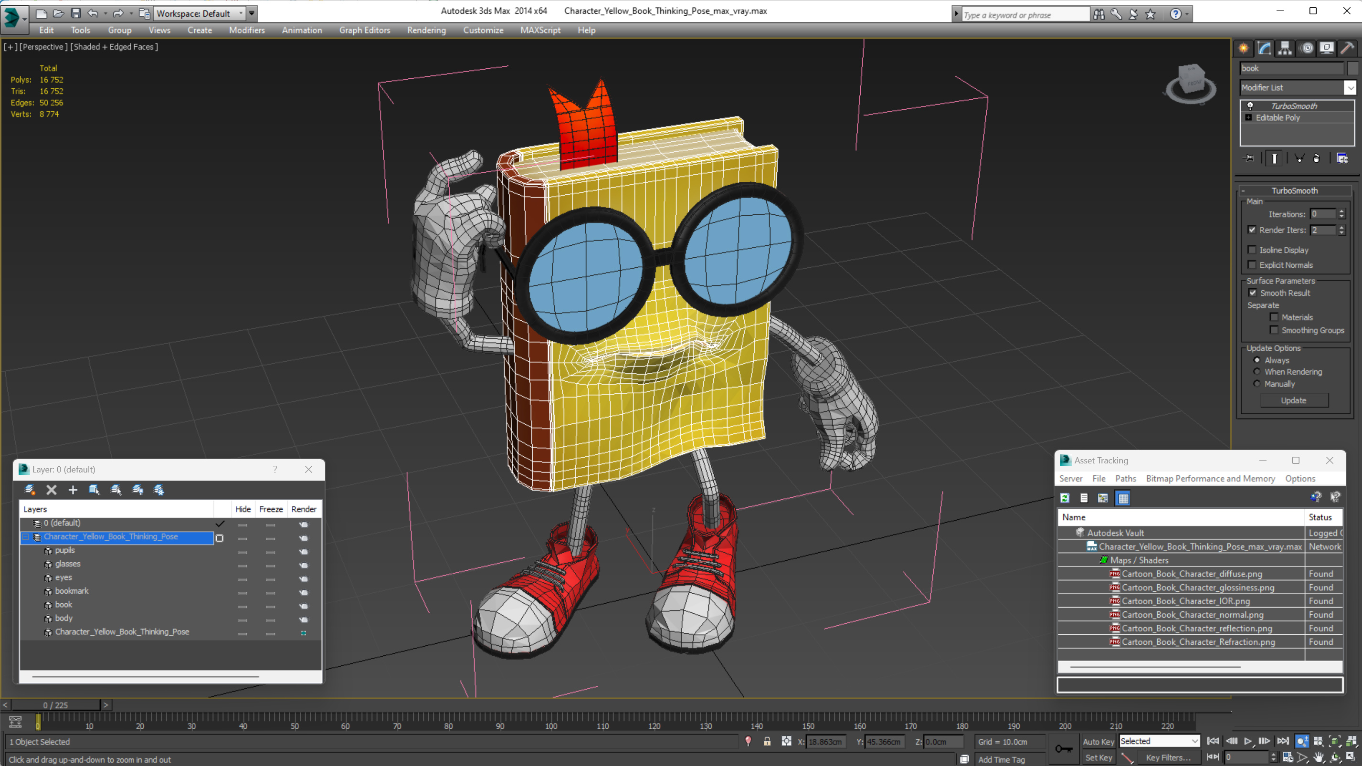Screen dimensions: 1362x766
Task: Open the Workspace Default dropdown
Action: [201, 13]
